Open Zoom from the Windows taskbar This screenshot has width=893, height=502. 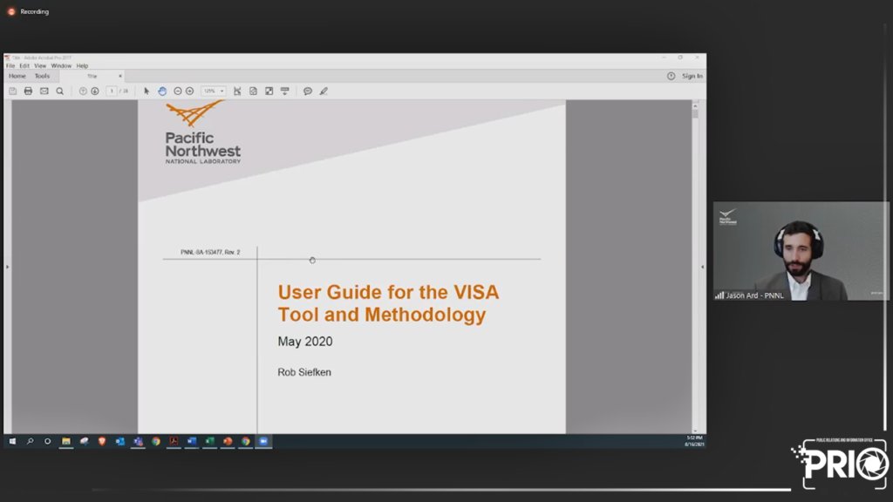(263, 441)
